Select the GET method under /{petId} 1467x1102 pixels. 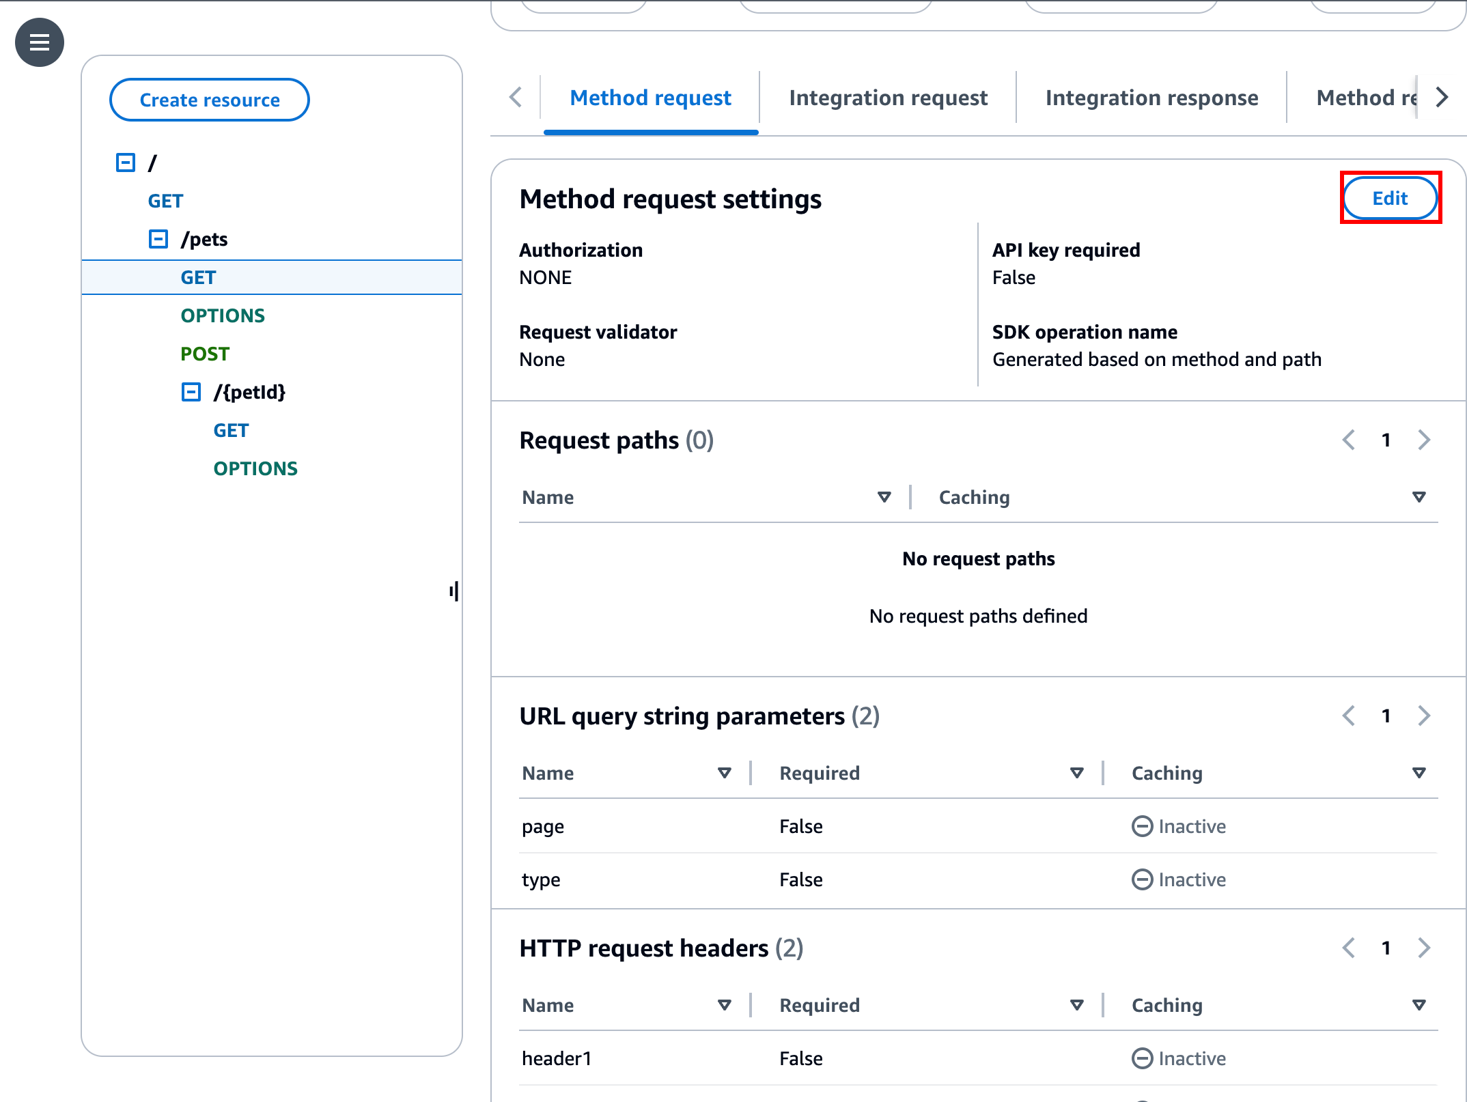[x=230, y=430]
